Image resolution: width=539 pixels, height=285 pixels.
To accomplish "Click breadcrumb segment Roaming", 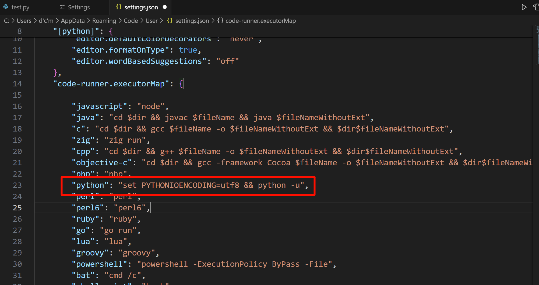I will click(x=104, y=21).
